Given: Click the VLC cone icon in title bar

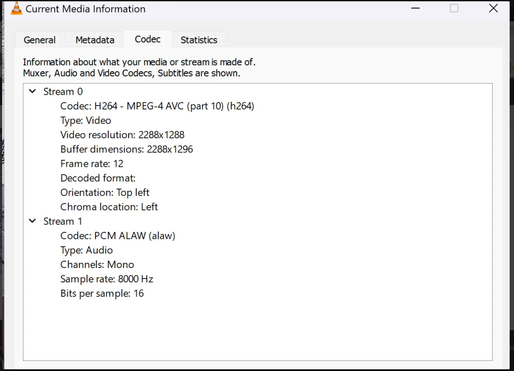Looking at the screenshot, I should point(16,9).
